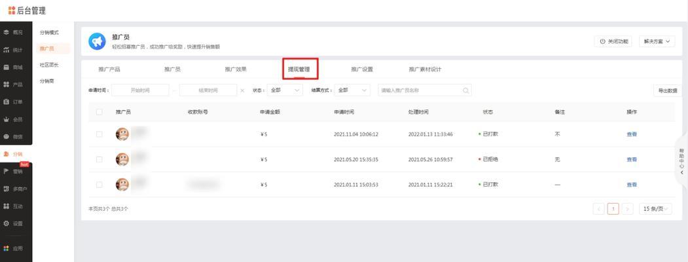Click the 结束时间 end time field
Image resolution: width=688 pixels, height=262 pixels.
pyautogui.click(x=208, y=90)
